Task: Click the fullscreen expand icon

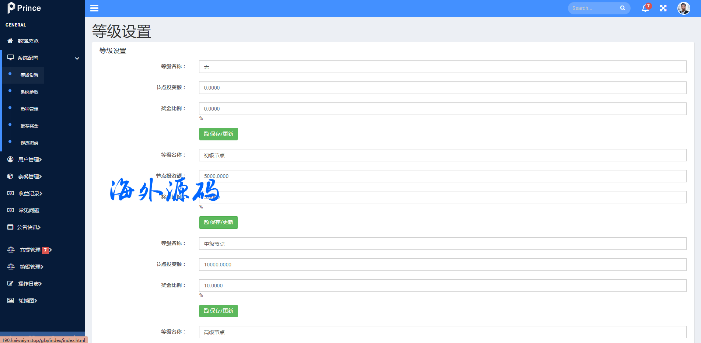Action: (x=663, y=8)
